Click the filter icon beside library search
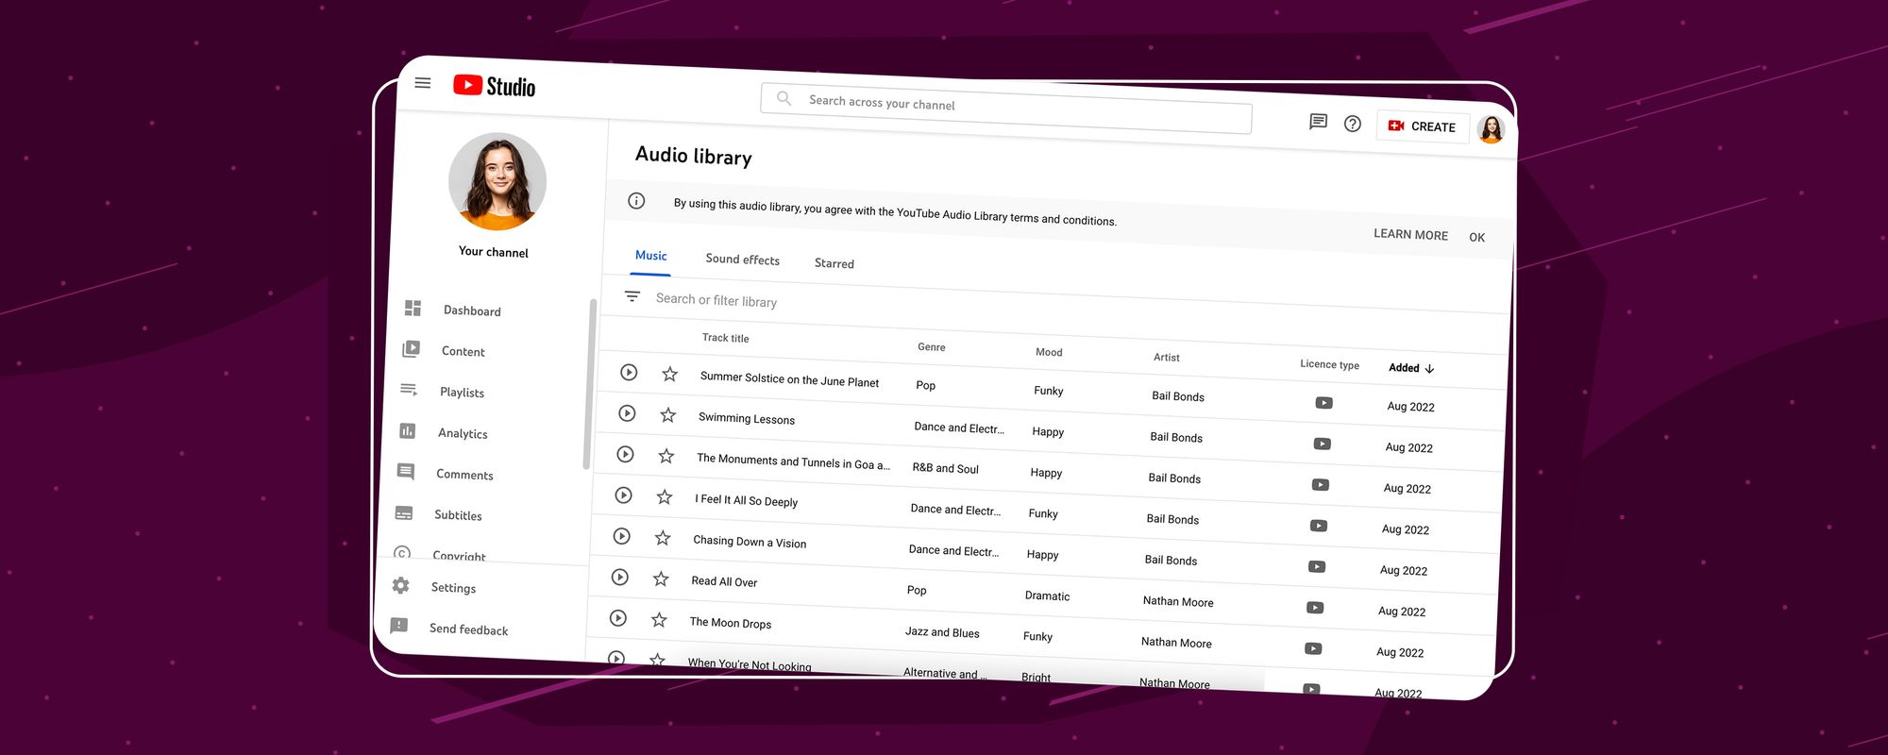The height and width of the screenshot is (755, 1888). 632,296
